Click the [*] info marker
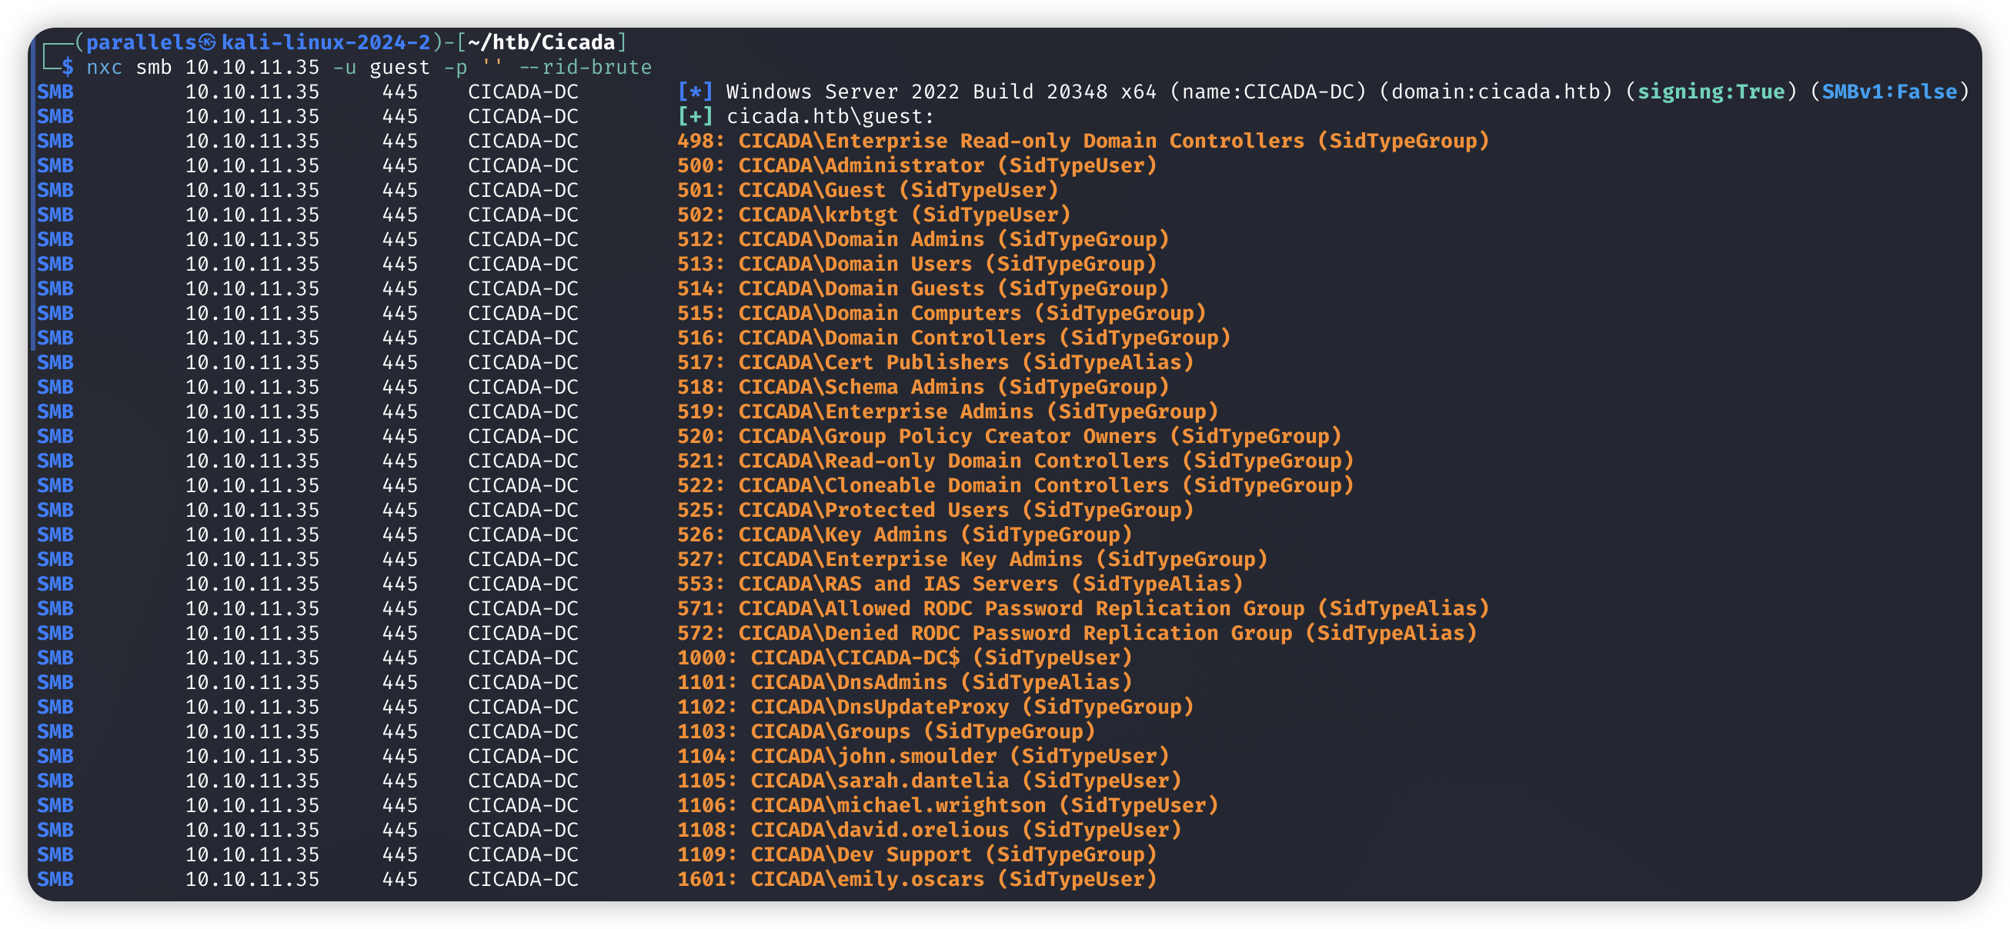 (x=694, y=92)
